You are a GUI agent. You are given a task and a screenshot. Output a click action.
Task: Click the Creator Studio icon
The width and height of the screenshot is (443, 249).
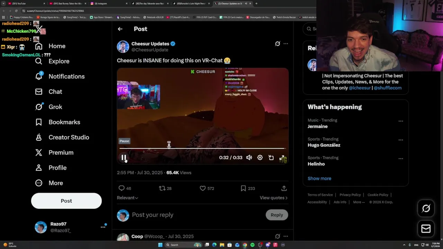(x=39, y=137)
